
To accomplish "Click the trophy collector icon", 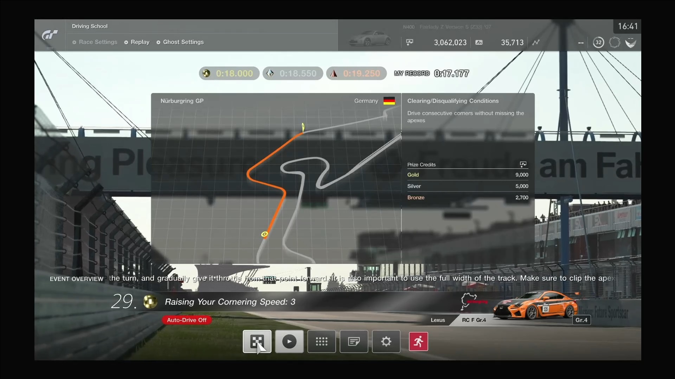I will click(x=631, y=42).
